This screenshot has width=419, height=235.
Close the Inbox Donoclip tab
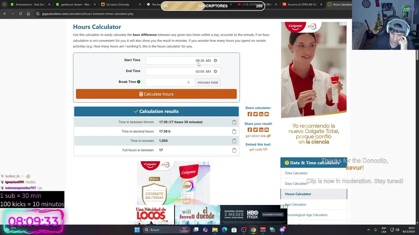click(140, 5)
